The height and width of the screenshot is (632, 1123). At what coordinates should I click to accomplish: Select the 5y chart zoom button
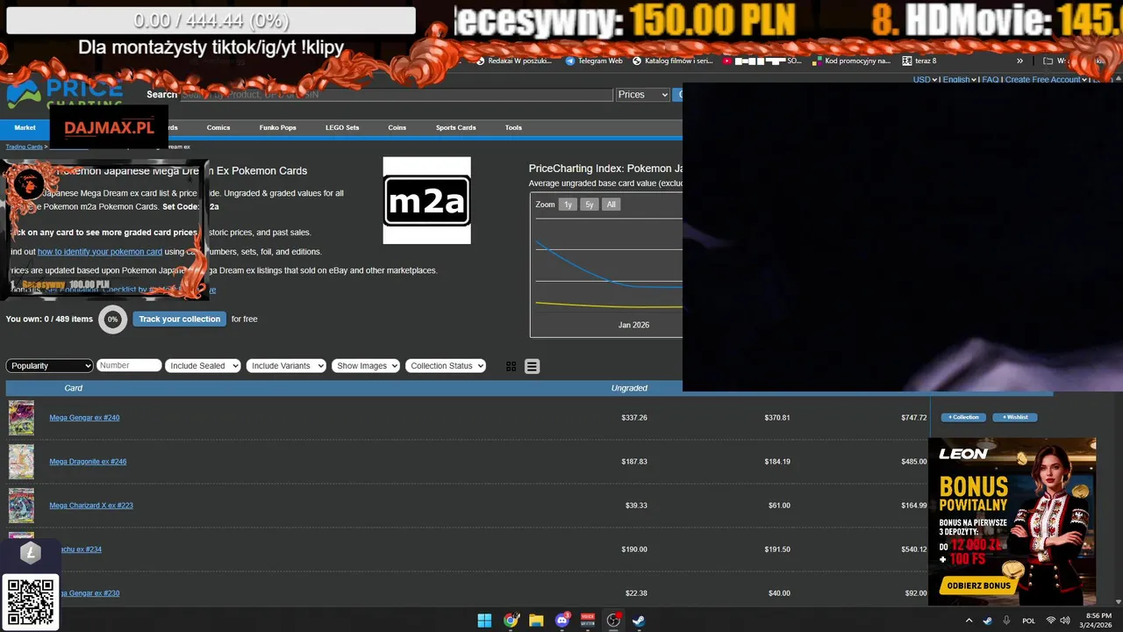point(590,205)
